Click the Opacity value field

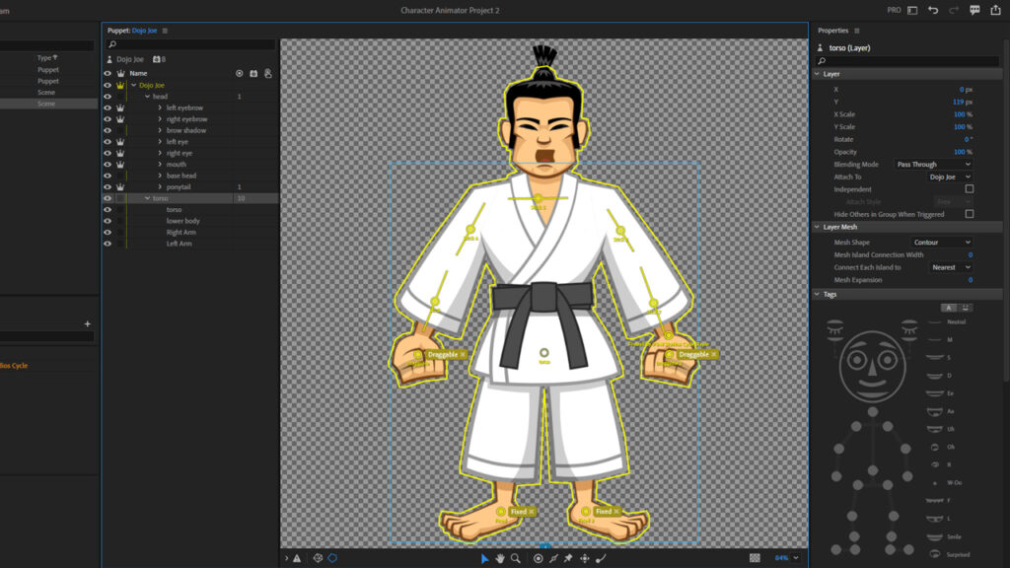[x=959, y=152]
